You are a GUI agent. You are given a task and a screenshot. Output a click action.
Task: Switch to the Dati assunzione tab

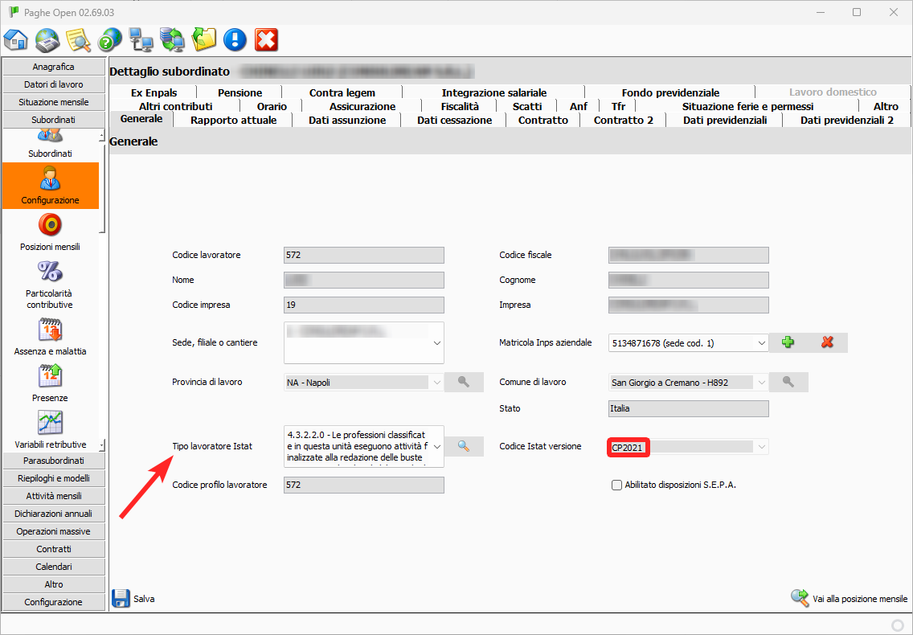tap(347, 120)
